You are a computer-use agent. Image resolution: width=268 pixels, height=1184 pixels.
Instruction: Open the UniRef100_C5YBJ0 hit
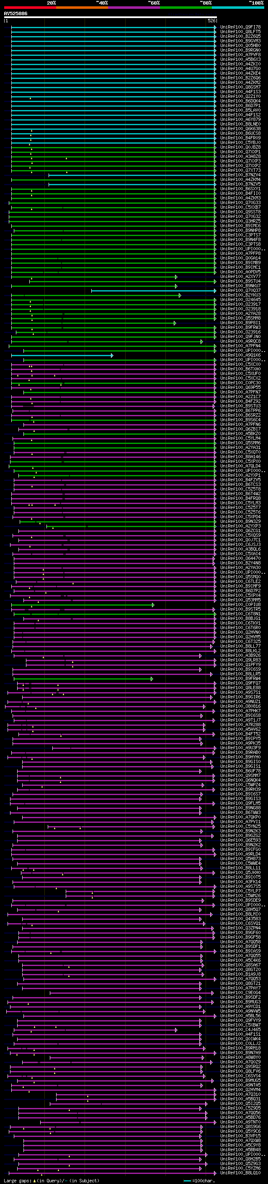240,142
